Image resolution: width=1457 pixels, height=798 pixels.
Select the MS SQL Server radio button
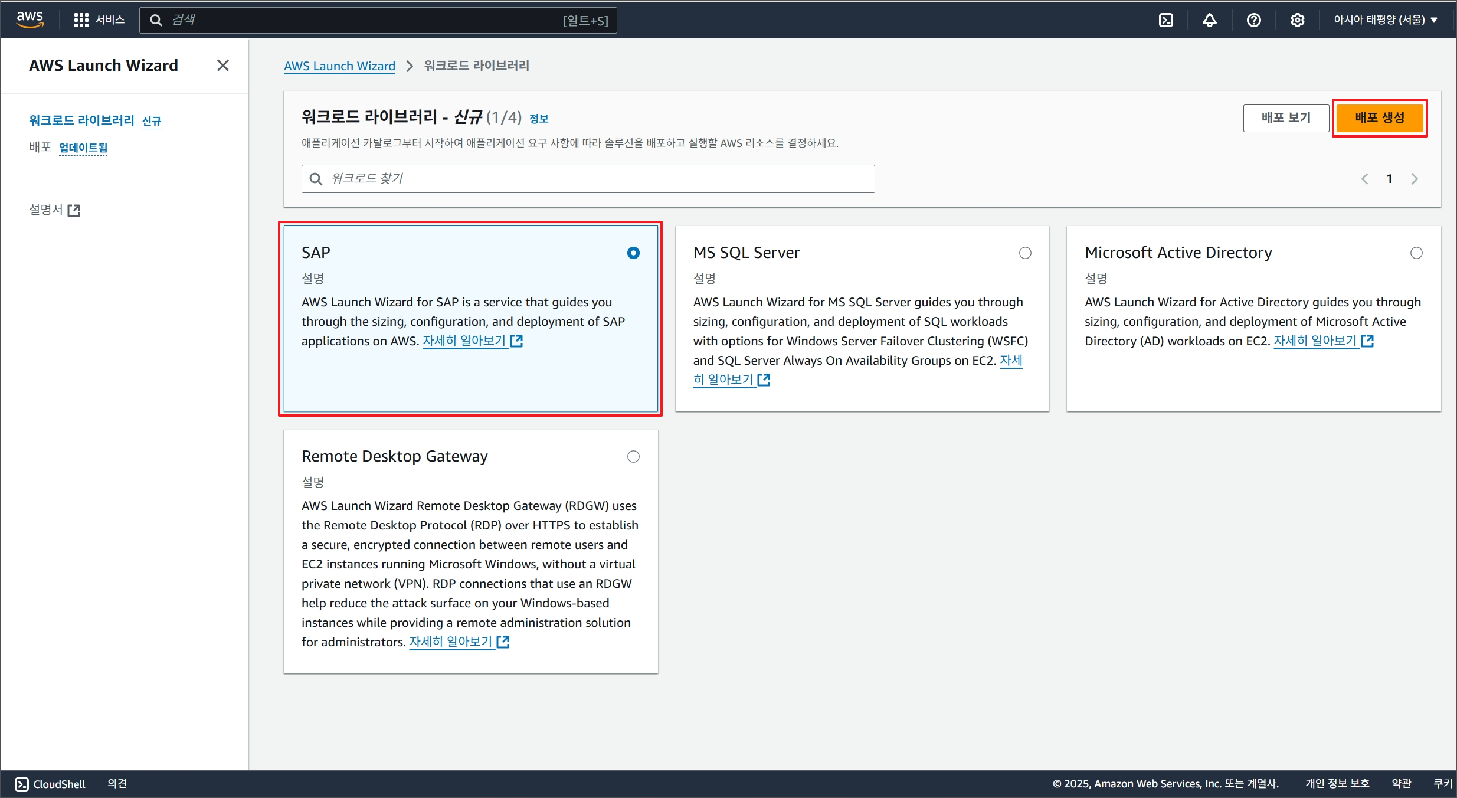click(x=1025, y=253)
